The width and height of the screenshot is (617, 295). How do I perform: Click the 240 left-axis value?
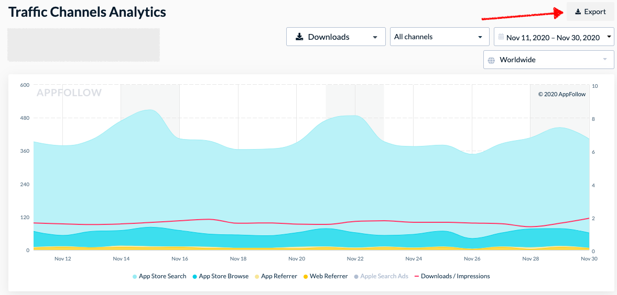25,184
